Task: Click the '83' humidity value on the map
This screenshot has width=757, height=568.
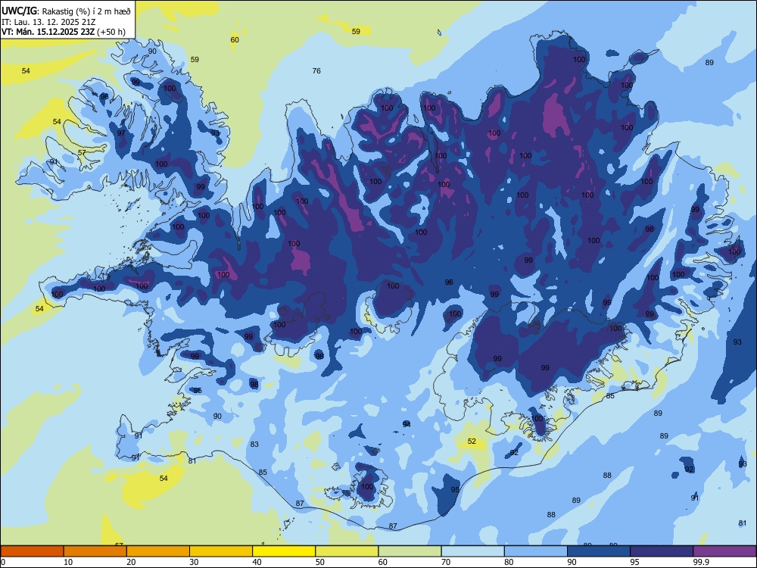Action: coord(254,445)
